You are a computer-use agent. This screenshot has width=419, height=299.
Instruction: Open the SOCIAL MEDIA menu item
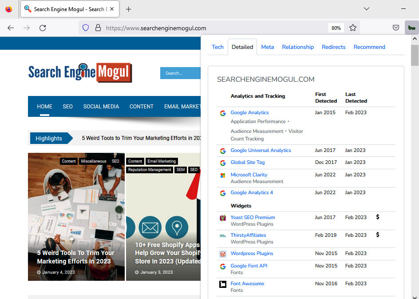pos(101,107)
